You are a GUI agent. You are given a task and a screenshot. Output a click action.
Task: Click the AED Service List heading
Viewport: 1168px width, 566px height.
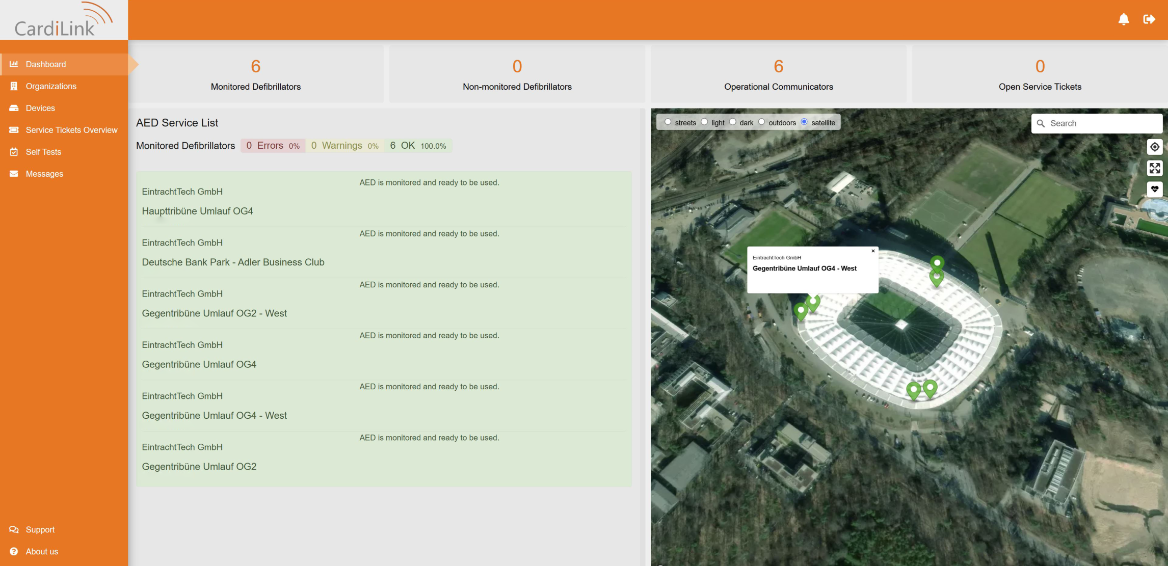(177, 123)
